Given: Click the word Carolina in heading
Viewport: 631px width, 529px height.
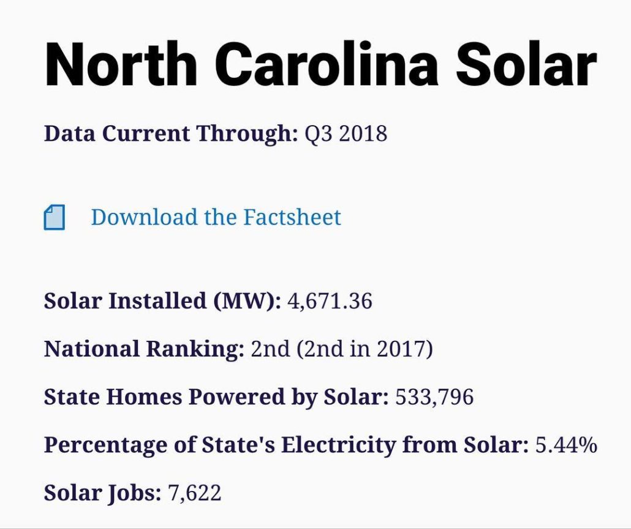Looking at the screenshot, I should pos(327,64).
